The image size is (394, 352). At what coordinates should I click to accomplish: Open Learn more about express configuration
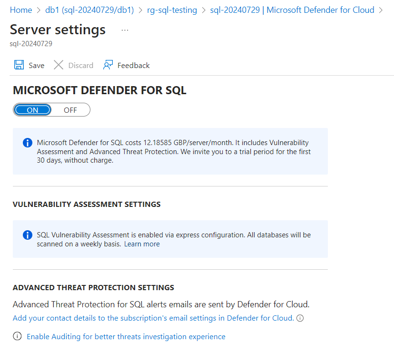point(141,244)
